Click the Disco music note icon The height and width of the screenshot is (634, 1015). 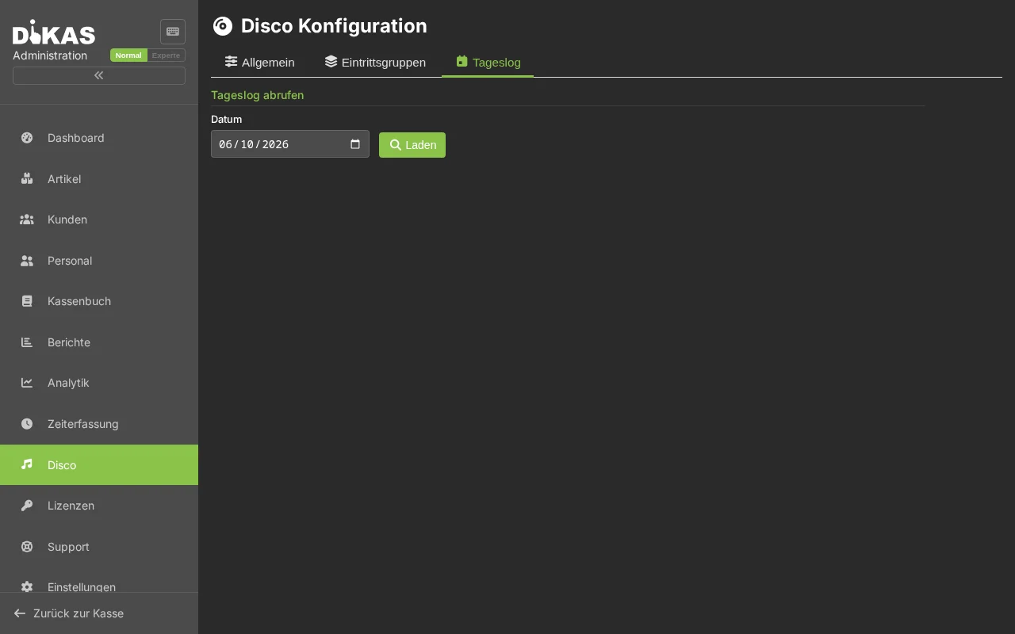tap(27, 464)
